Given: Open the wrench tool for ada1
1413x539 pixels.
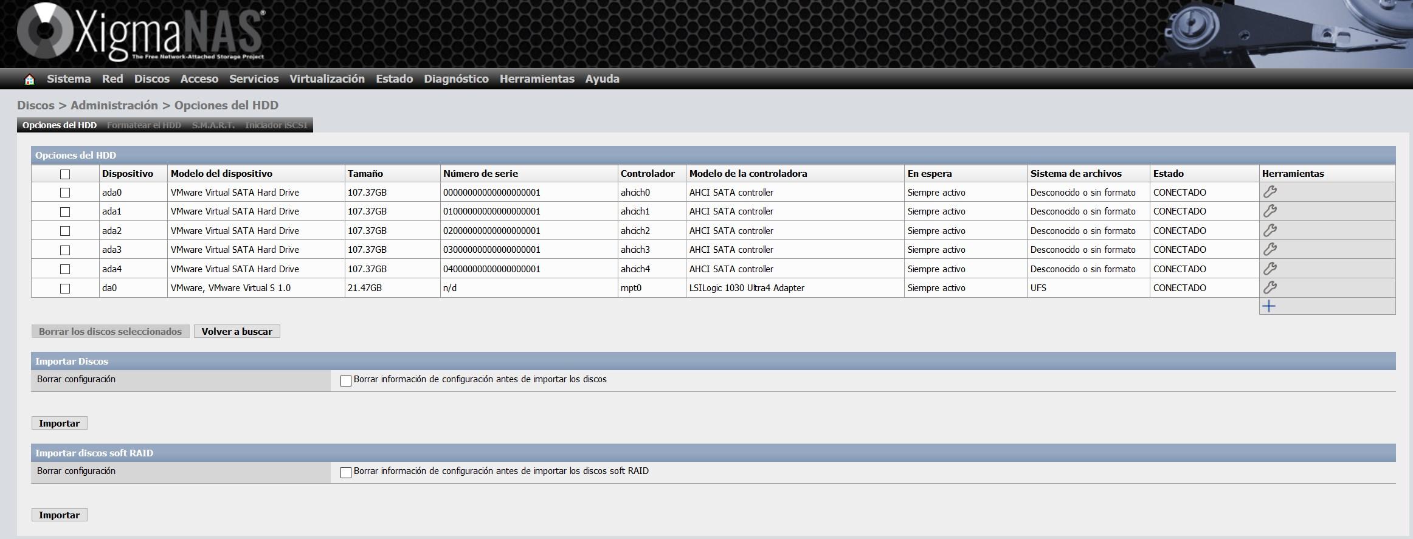Looking at the screenshot, I should pyautogui.click(x=1270, y=211).
